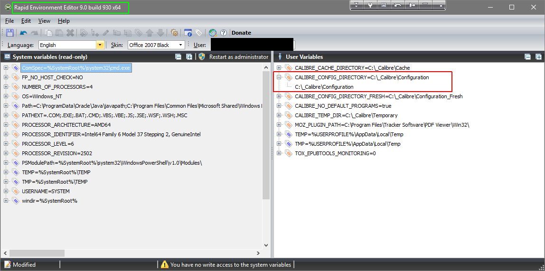The image size is (545, 271).
Task: Click the Paste clipboard icon in toolbar
Action: (x=59, y=33)
